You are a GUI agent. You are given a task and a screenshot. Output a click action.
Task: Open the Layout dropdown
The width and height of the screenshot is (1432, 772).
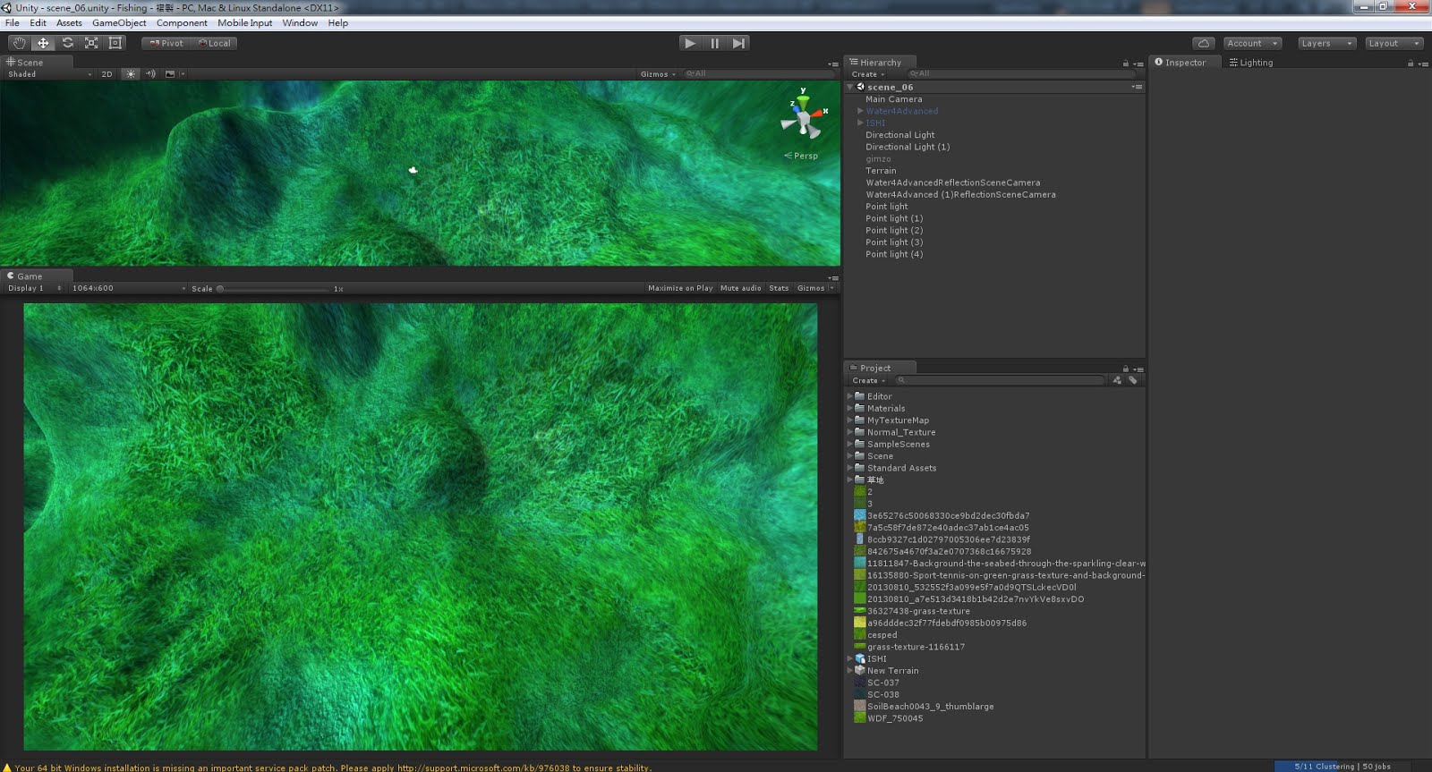(x=1394, y=43)
